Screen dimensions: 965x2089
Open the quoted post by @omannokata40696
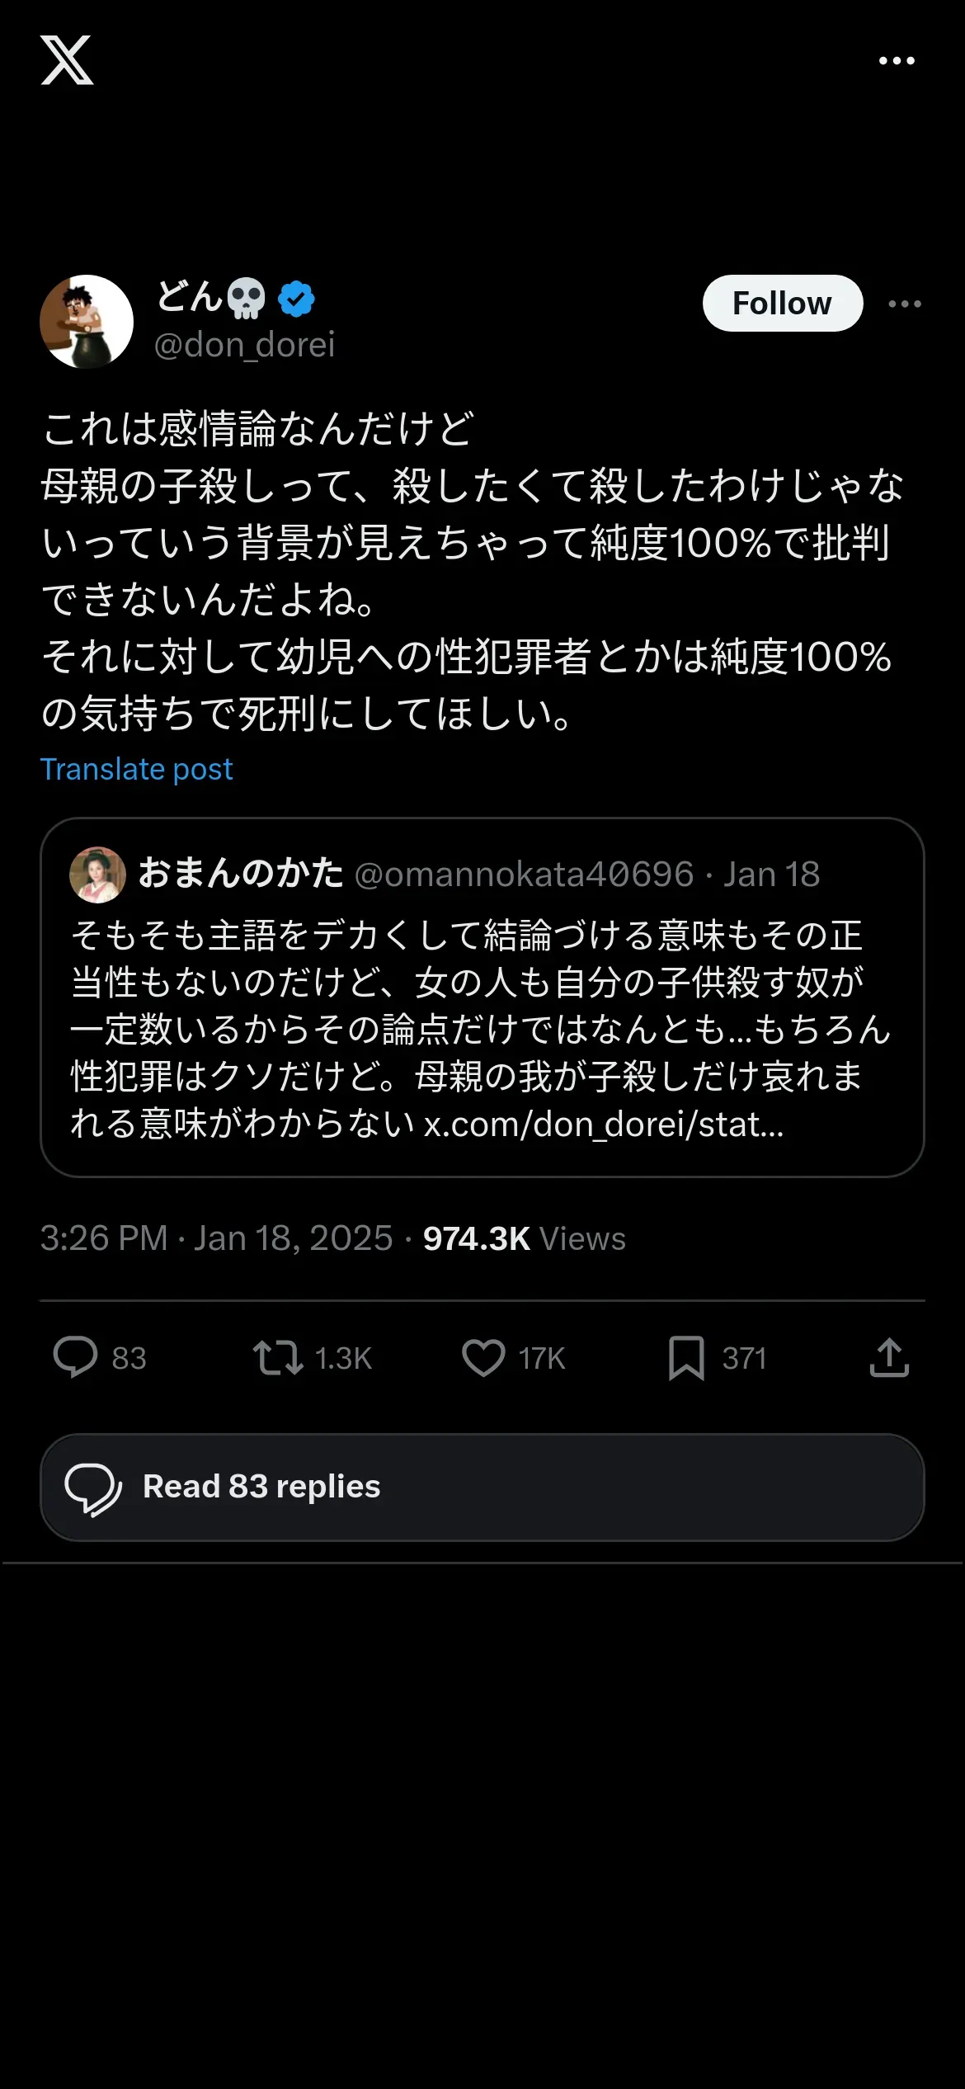(x=482, y=997)
